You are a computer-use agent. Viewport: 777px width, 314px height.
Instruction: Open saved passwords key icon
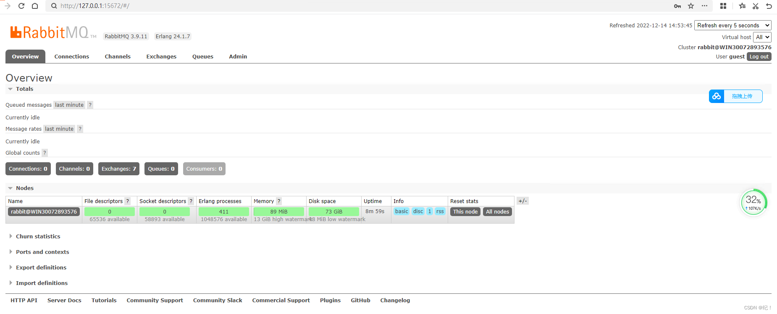677,6
